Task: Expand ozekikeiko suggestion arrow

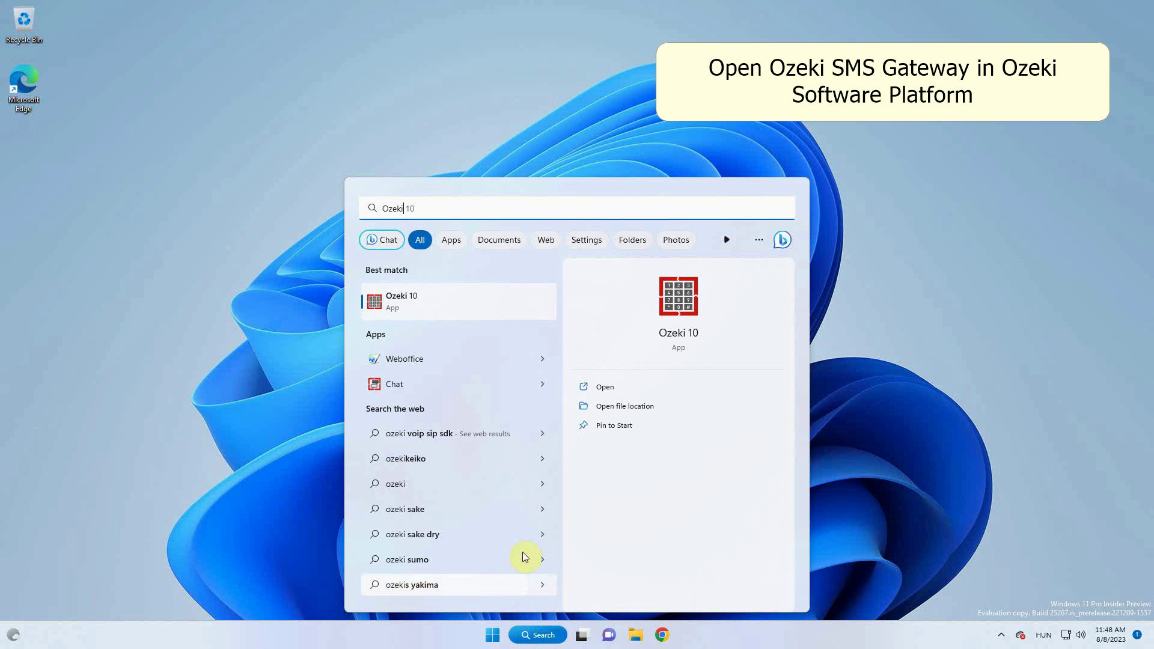Action: 542,459
